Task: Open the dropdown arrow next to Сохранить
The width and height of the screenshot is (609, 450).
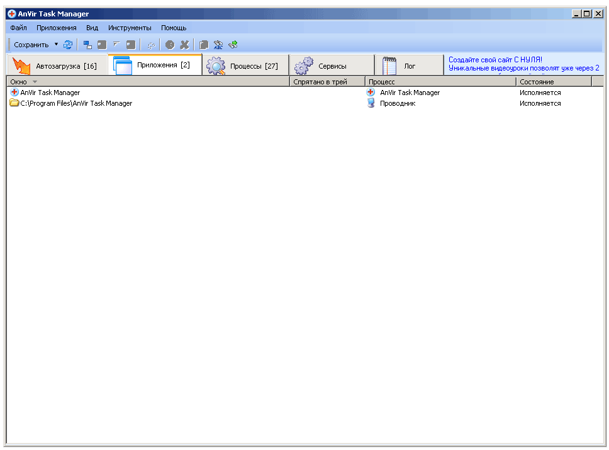Action: click(56, 45)
